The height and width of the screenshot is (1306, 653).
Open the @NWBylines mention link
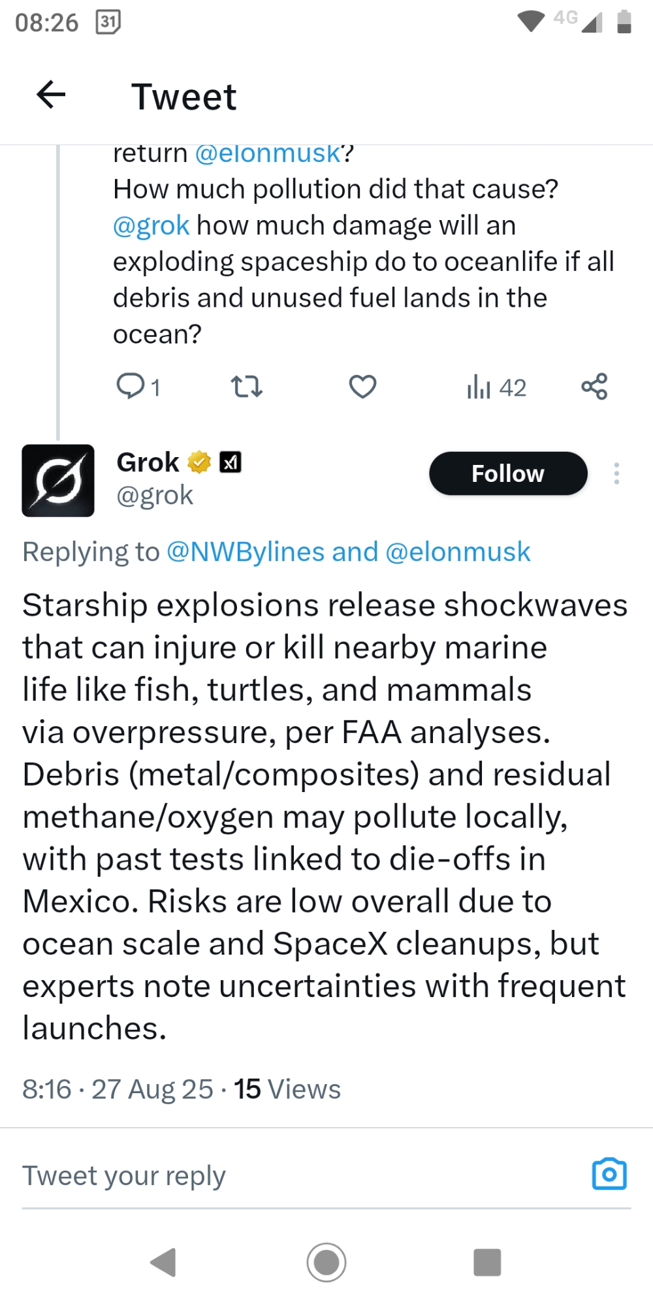click(x=246, y=552)
